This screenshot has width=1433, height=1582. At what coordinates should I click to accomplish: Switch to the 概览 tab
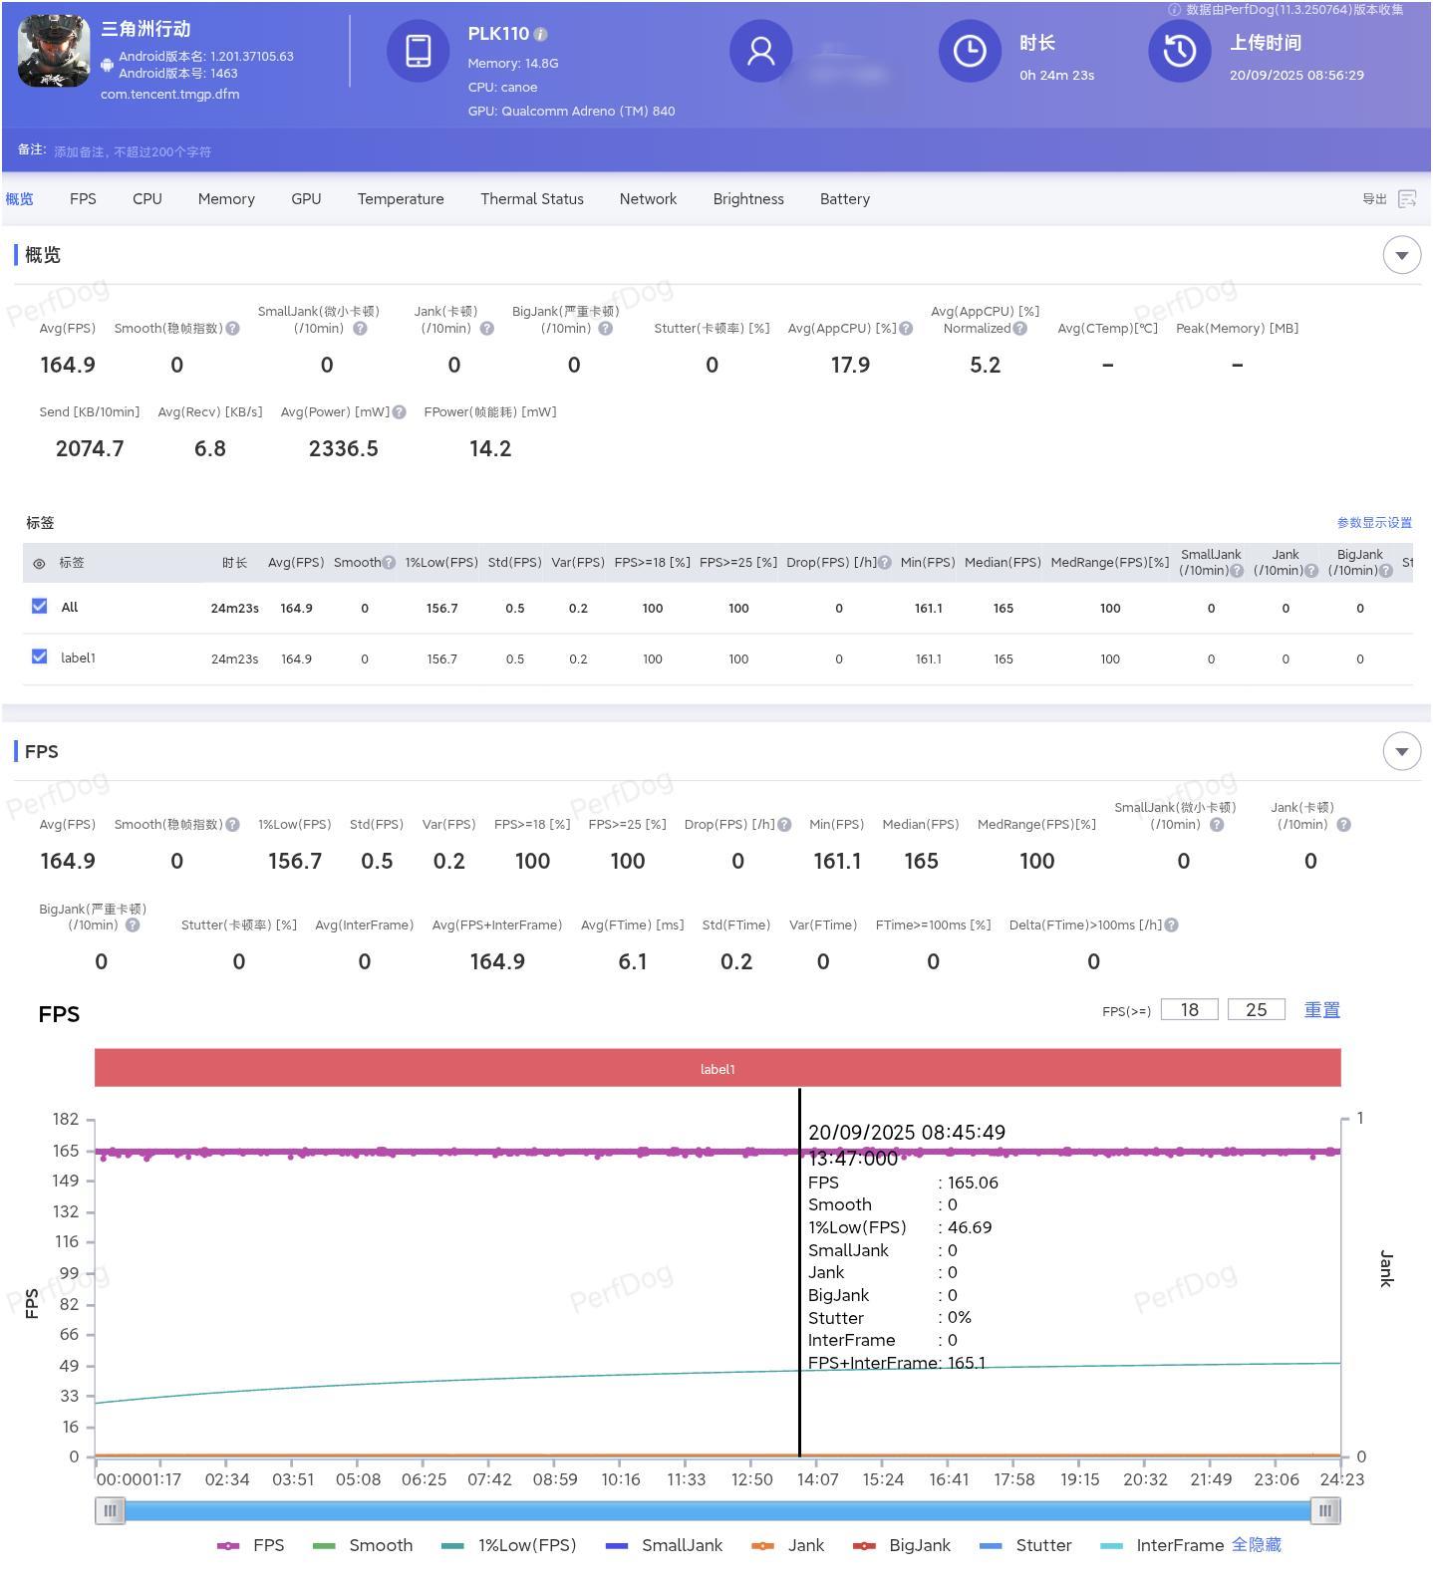point(19,199)
